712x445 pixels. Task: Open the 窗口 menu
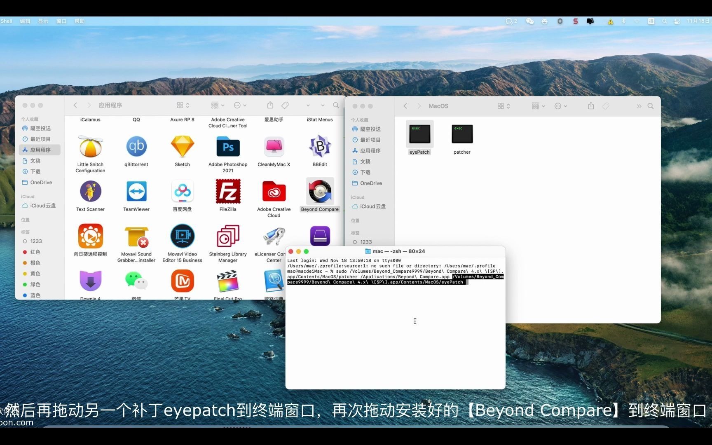(x=61, y=21)
